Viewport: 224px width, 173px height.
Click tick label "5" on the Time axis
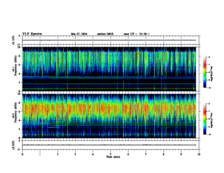click(111, 154)
